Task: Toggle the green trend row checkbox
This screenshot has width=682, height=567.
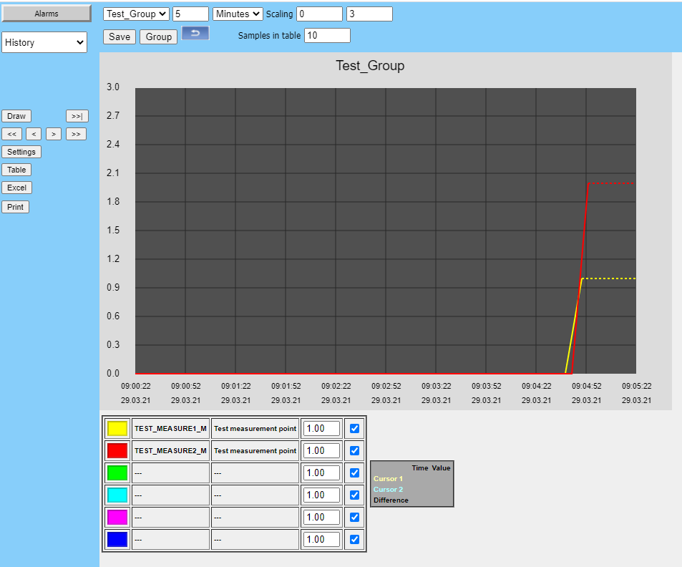Action: coord(354,473)
